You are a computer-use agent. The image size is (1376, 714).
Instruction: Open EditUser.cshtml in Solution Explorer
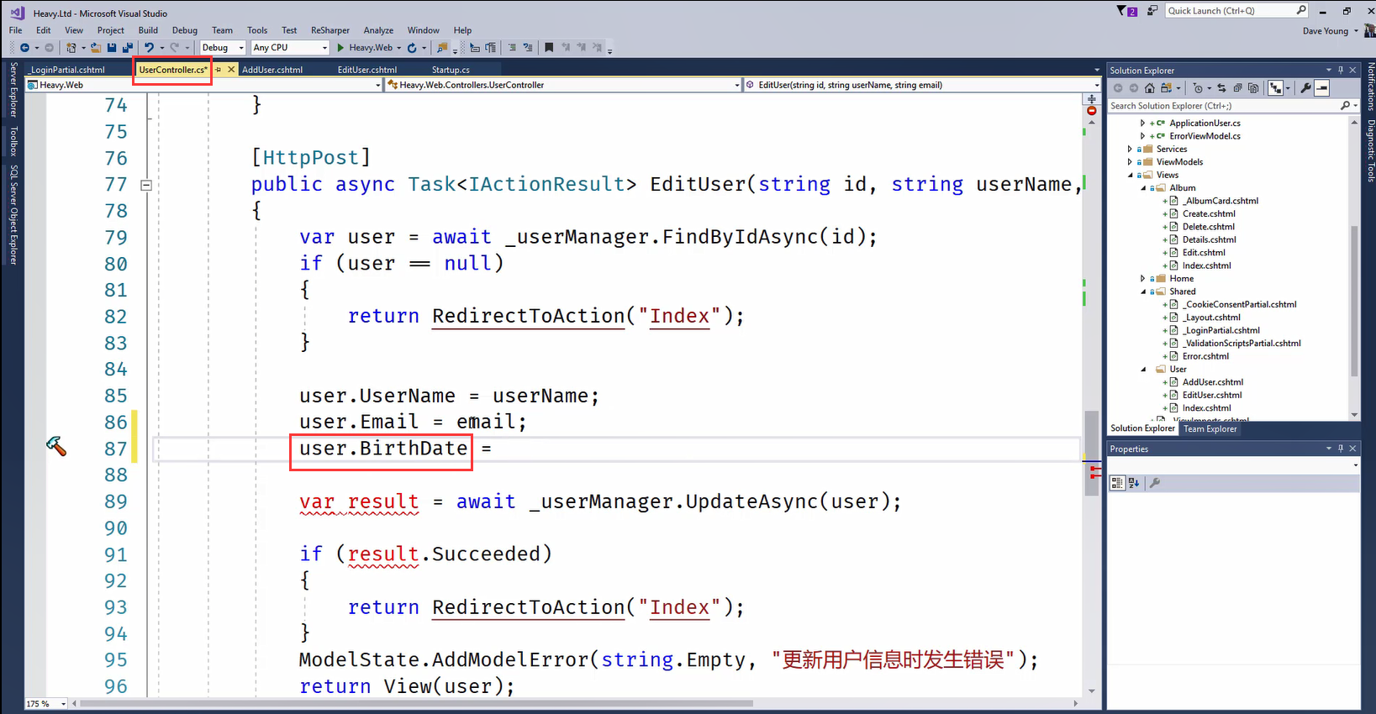1211,396
